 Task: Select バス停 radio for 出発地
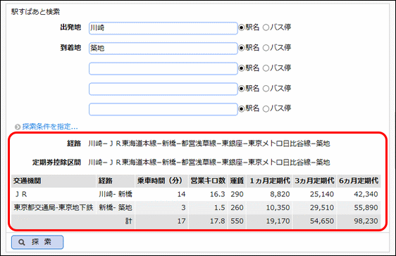tap(266, 27)
